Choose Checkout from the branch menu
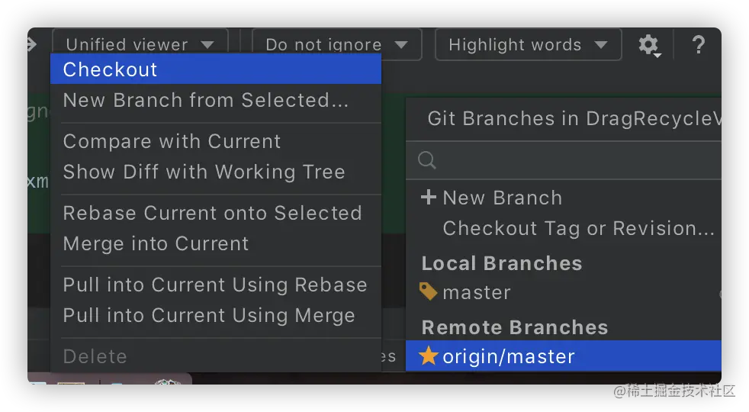 tap(216, 69)
